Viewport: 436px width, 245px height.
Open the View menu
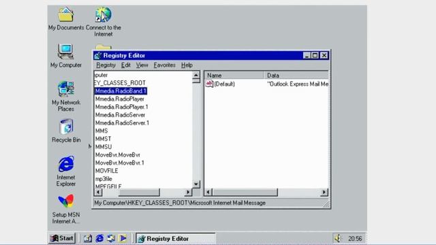pos(142,65)
